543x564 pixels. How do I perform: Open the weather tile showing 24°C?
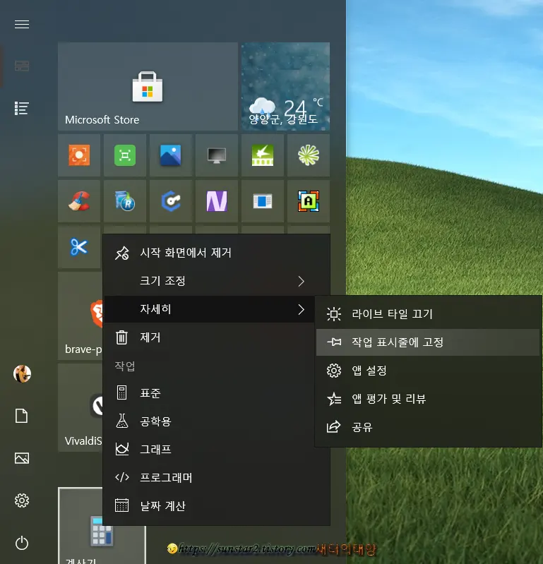(286, 86)
